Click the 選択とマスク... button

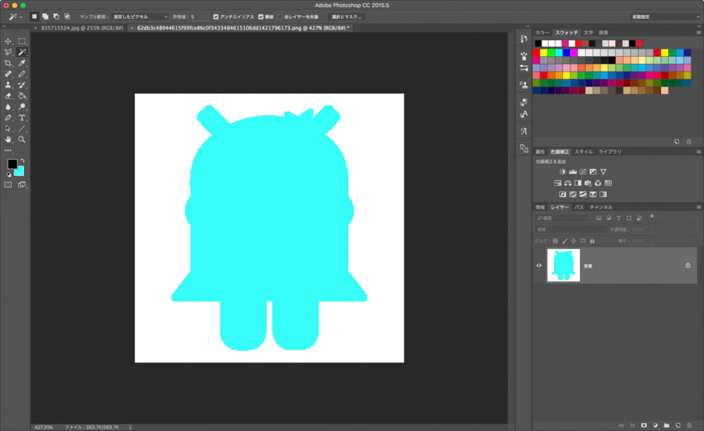(x=346, y=17)
